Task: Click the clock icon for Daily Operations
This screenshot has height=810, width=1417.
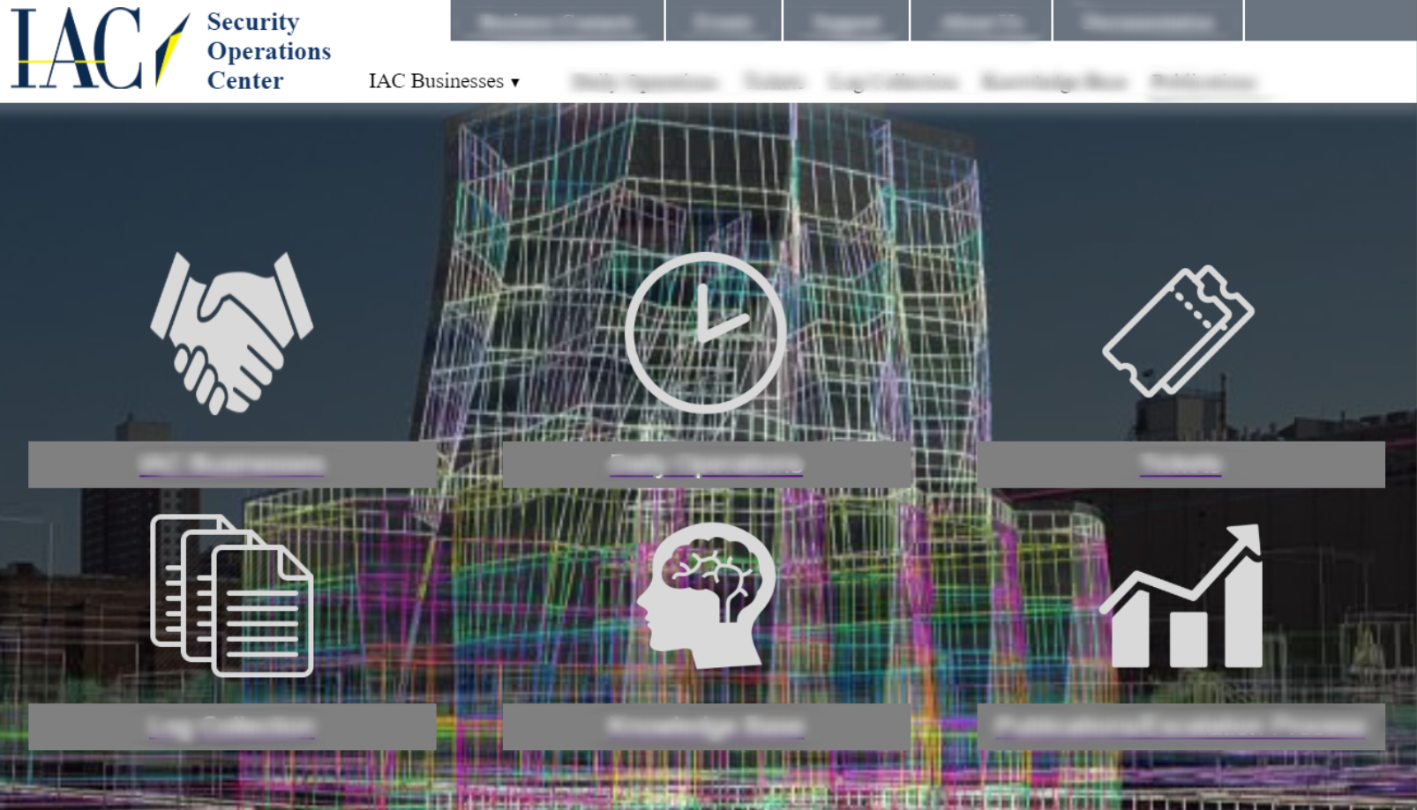Action: coord(706,333)
